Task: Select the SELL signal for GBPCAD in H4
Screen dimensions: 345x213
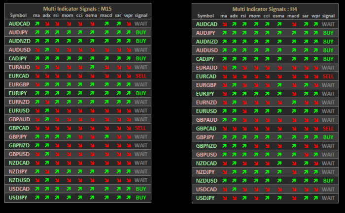Action: pyautogui.click(x=328, y=129)
